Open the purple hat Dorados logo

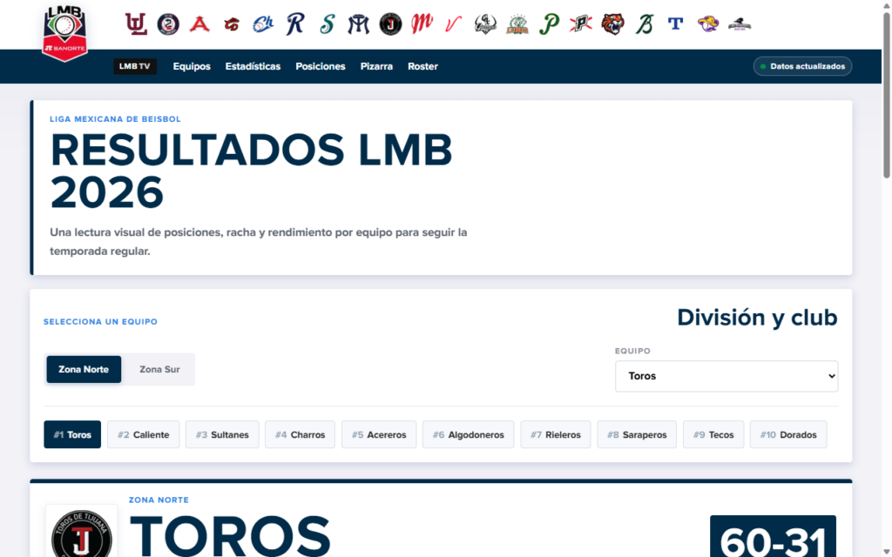[707, 23]
